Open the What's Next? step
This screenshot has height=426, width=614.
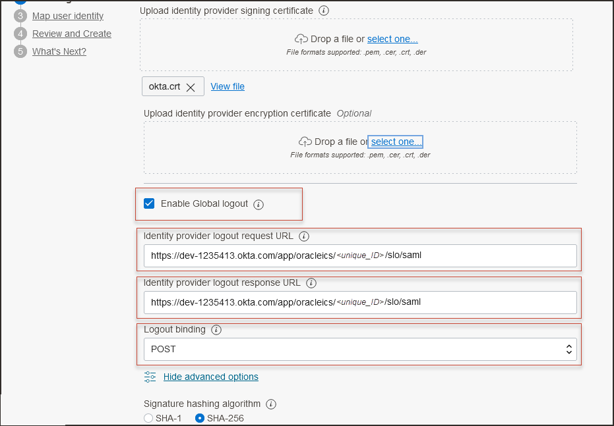point(59,51)
